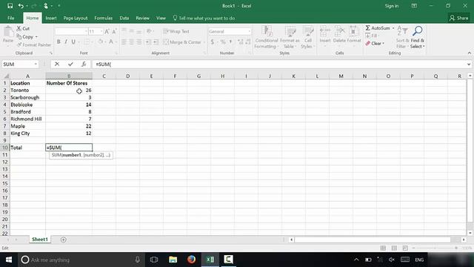Click the zoom slider
The image size is (474, 267).
[x=435, y=248]
